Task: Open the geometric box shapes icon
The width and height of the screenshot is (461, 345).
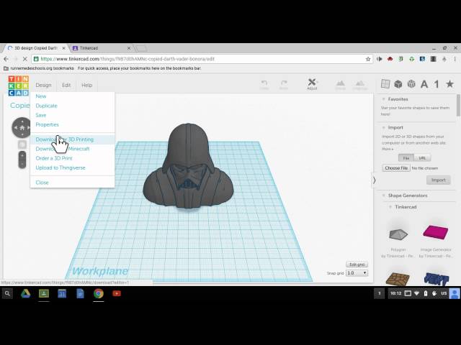Action: pyautogui.click(x=398, y=84)
